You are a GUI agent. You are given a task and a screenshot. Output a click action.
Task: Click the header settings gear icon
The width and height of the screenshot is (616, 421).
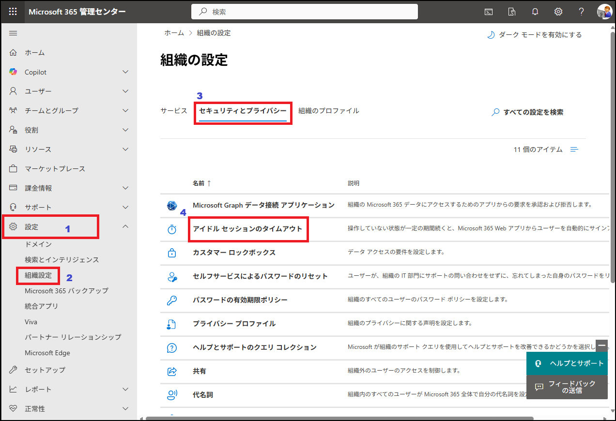tap(558, 12)
